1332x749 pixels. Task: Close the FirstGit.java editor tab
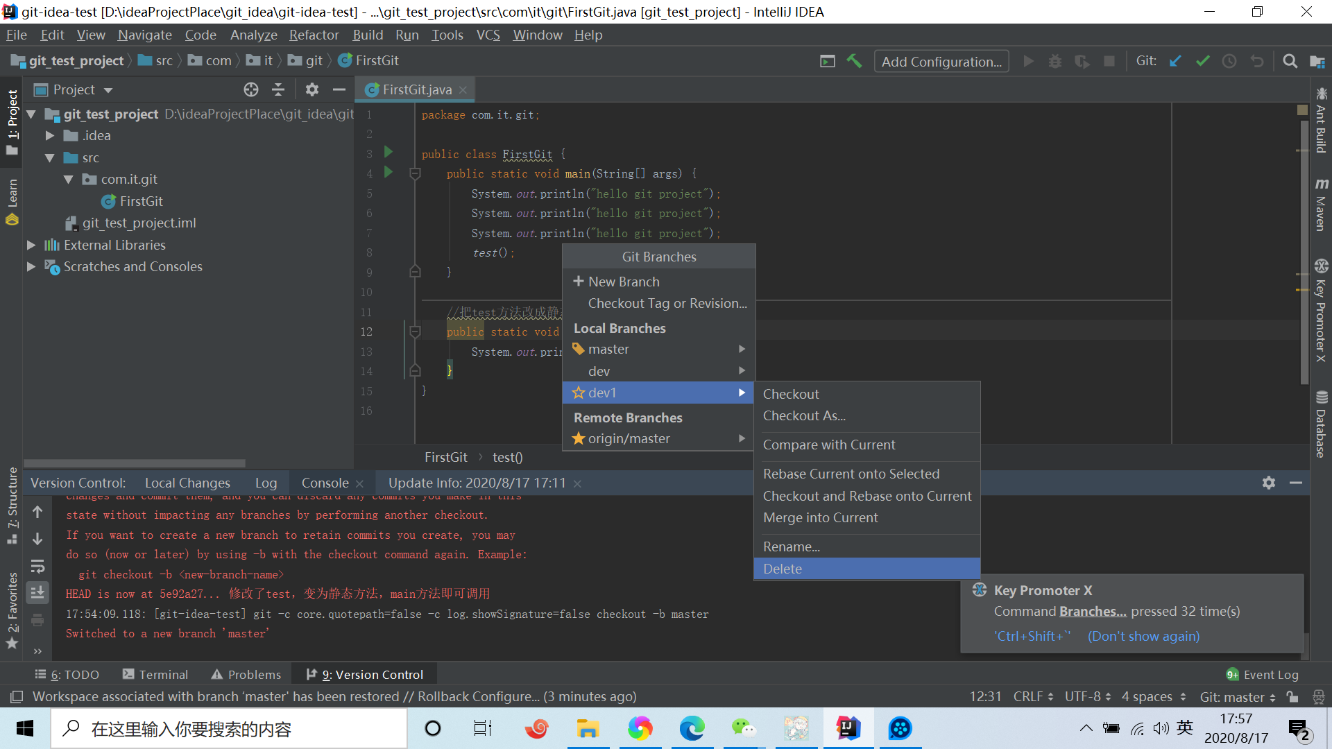pos(463,89)
